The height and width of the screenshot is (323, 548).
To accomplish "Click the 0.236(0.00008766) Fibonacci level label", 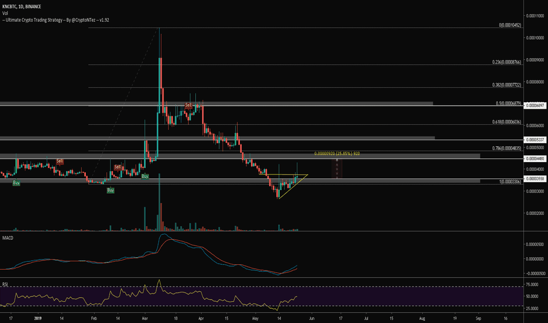I will (x=507, y=62).
